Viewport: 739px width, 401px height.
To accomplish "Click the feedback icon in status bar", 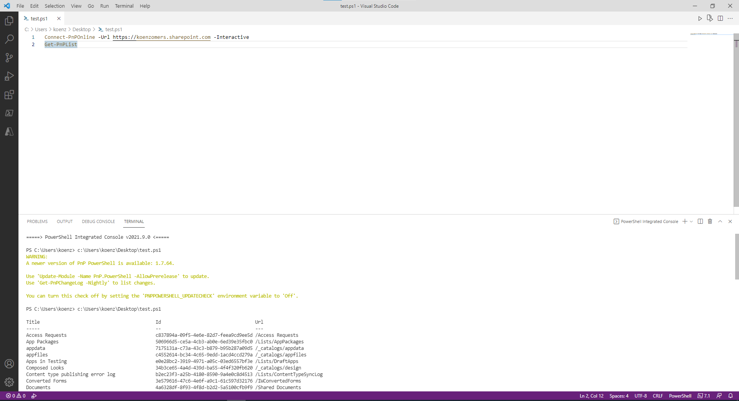I will click(719, 396).
